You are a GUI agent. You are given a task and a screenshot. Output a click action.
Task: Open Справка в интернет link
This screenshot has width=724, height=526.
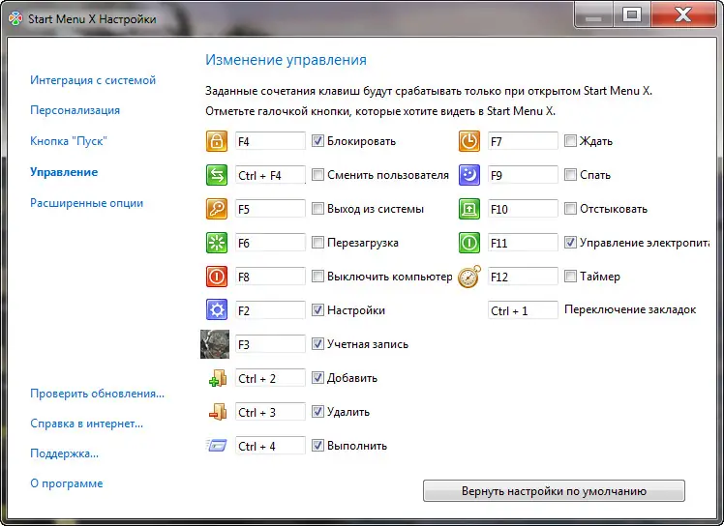click(86, 424)
